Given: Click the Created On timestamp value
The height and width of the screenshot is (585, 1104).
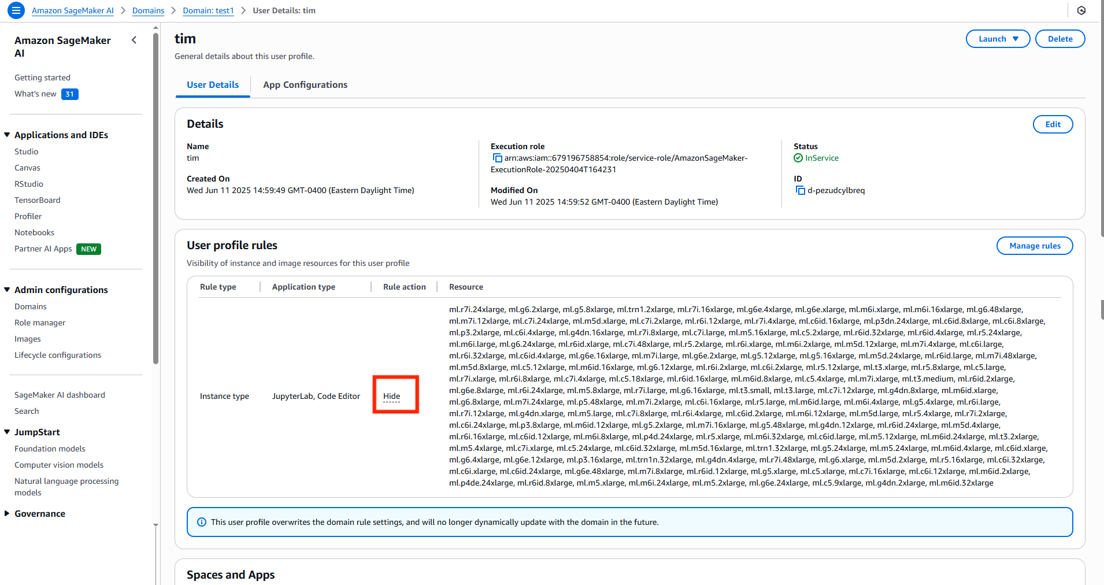Looking at the screenshot, I should click(301, 190).
